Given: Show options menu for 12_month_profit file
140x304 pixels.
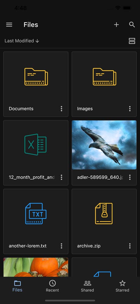Looking at the screenshot, I should (61, 177).
